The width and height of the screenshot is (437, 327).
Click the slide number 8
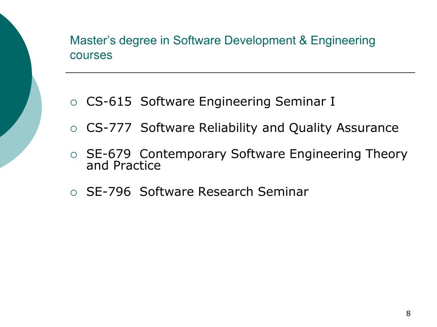[x=408, y=314]
